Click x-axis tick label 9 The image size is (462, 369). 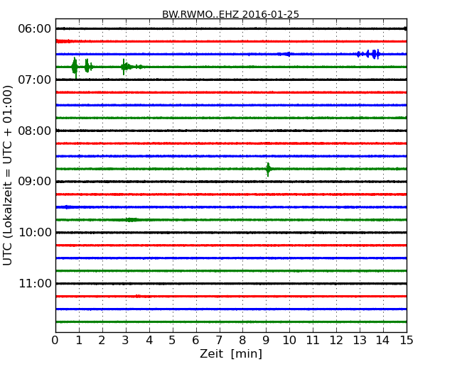click(x=266, y=341)
